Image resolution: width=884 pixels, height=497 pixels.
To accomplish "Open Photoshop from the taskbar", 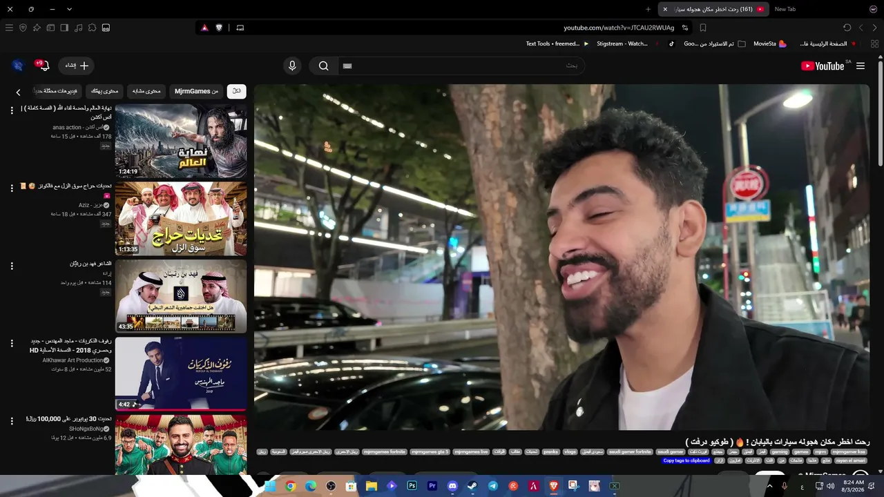I will click(x=412, y=486).
